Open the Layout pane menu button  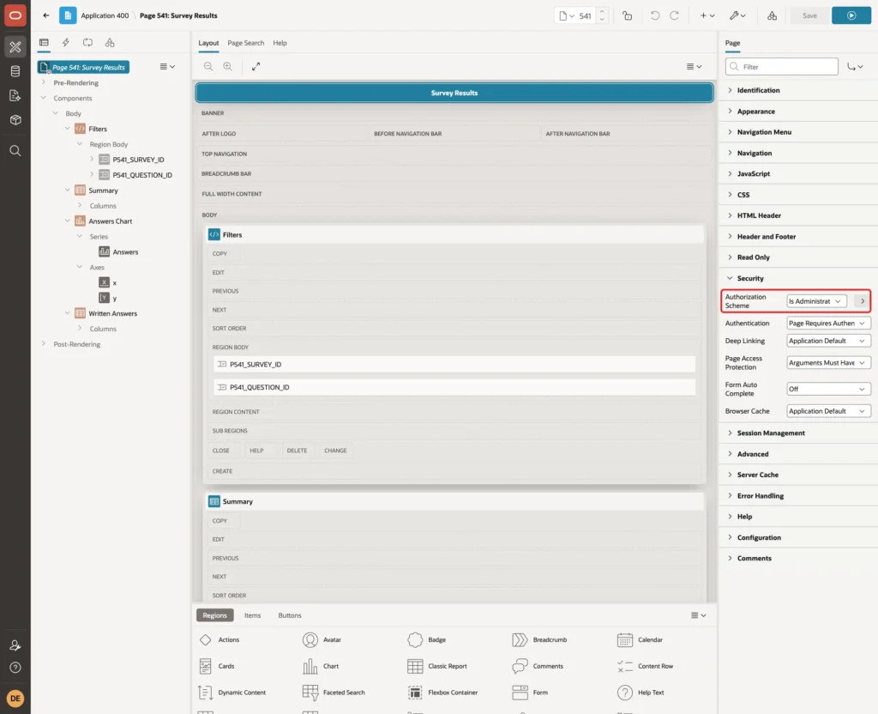[x=694, y=66]
